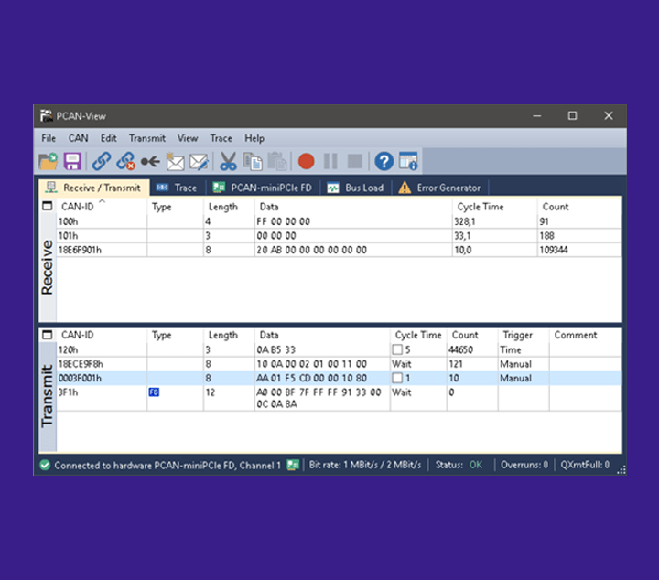This screenshot has width=659, height=580.
Task: Select transmit message 18ECE9F8h
Action: pyautogui.click(x=339, y=364)
